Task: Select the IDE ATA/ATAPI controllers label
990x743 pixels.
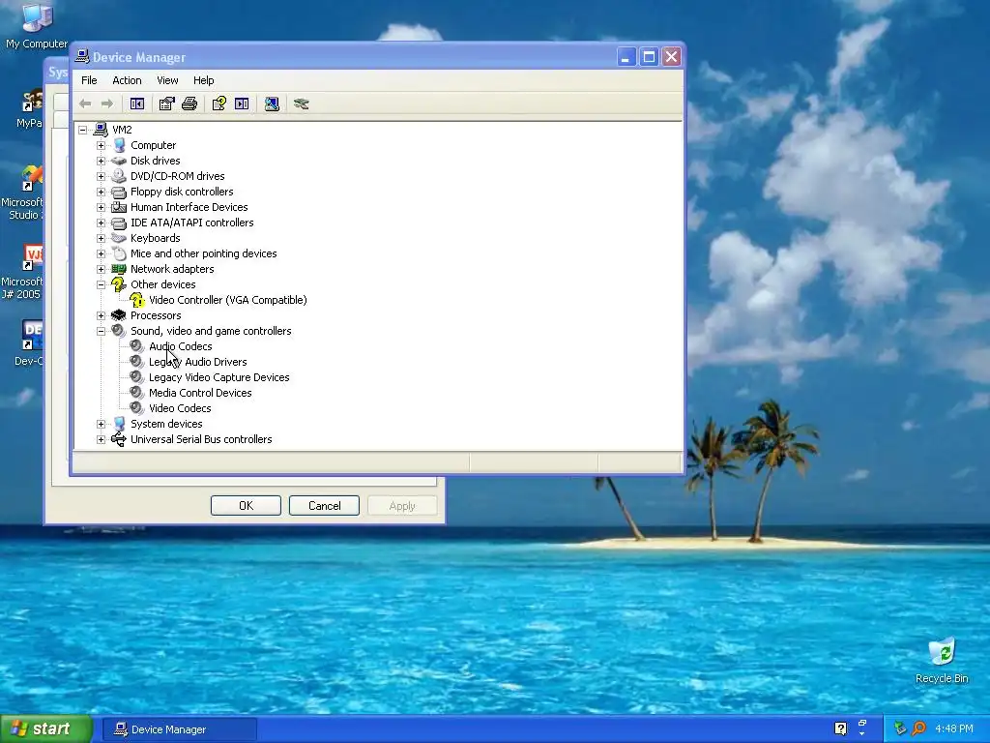Action: [x=192, y=223]
